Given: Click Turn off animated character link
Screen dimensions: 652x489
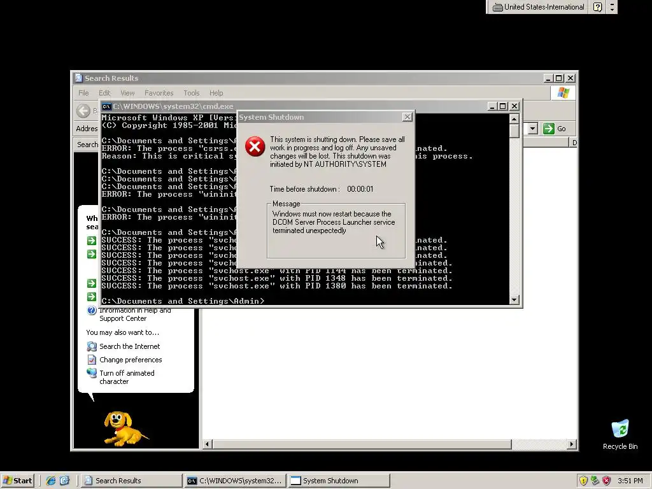Looking at the screenshot, I should pyautogui.click(x=127, y=377).
